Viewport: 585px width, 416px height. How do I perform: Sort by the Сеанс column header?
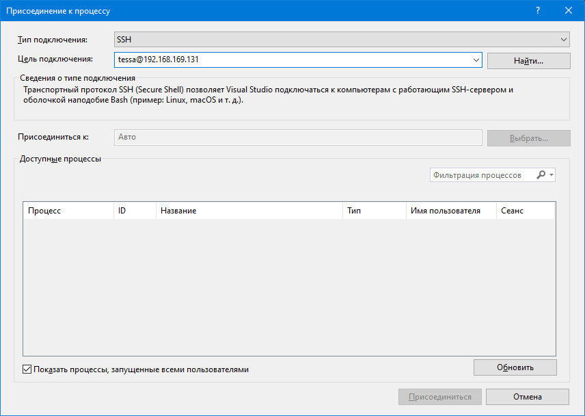(x=525, y=211)
